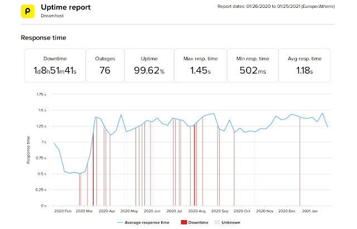This screenshot has width=357, height=229.
Task: Click the 2020 Apr axis label
Action: [x=107, y=211]
